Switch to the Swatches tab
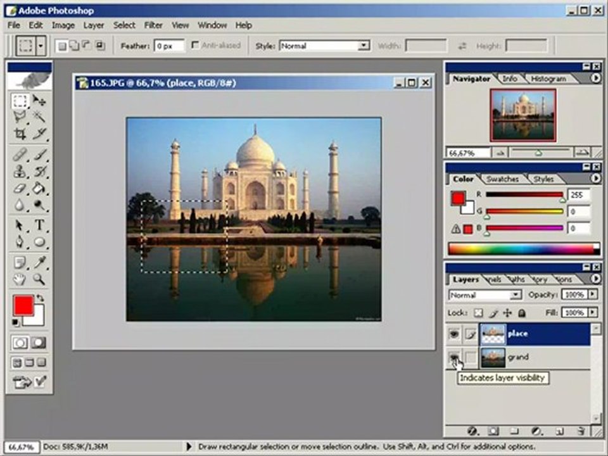 [x=502, y=179]
